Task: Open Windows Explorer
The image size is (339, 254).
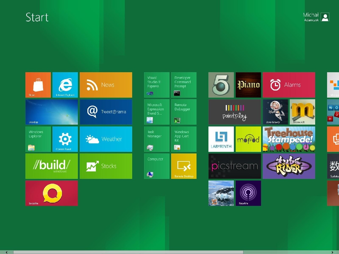Action: [x=38, y=139]
